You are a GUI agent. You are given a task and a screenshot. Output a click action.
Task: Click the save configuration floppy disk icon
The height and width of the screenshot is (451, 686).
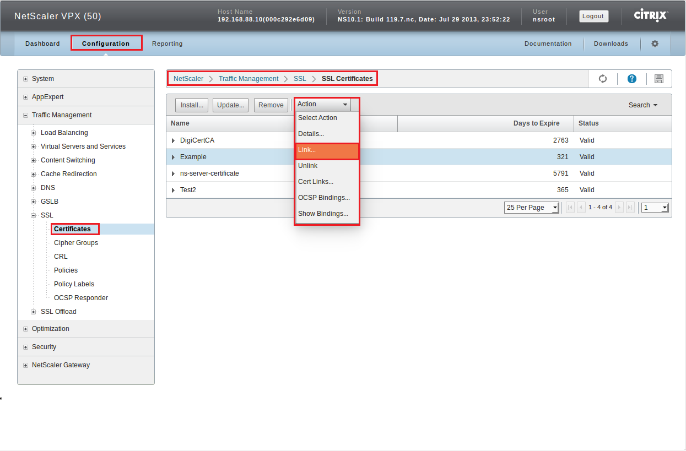pos(658,79)
